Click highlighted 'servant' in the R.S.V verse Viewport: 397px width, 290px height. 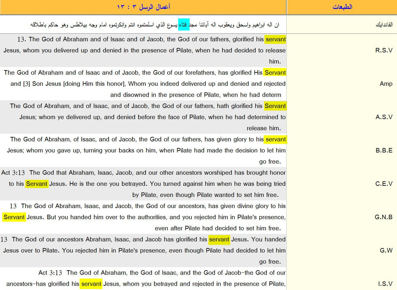pos(275,39)
